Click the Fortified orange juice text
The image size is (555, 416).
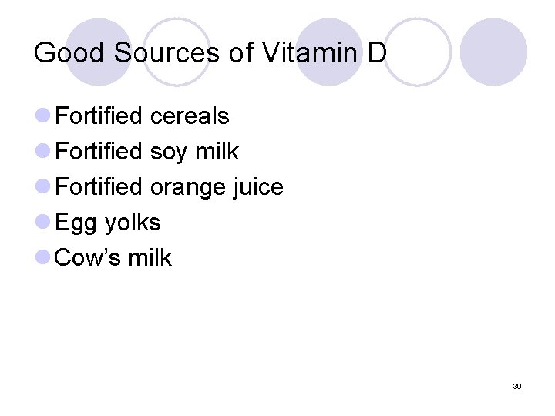(170, 187)
